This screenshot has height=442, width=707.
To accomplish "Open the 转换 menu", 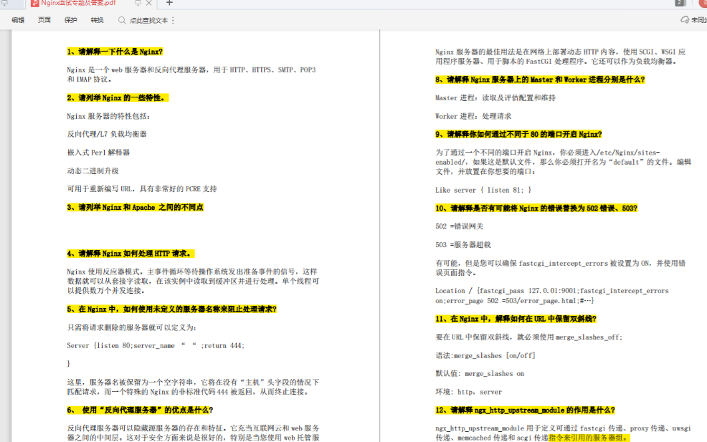I will 97,20.
